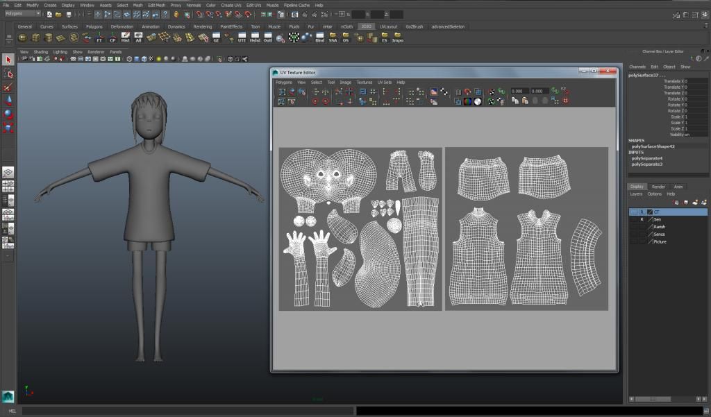Open the viewport Shading menu

point(41,51)
